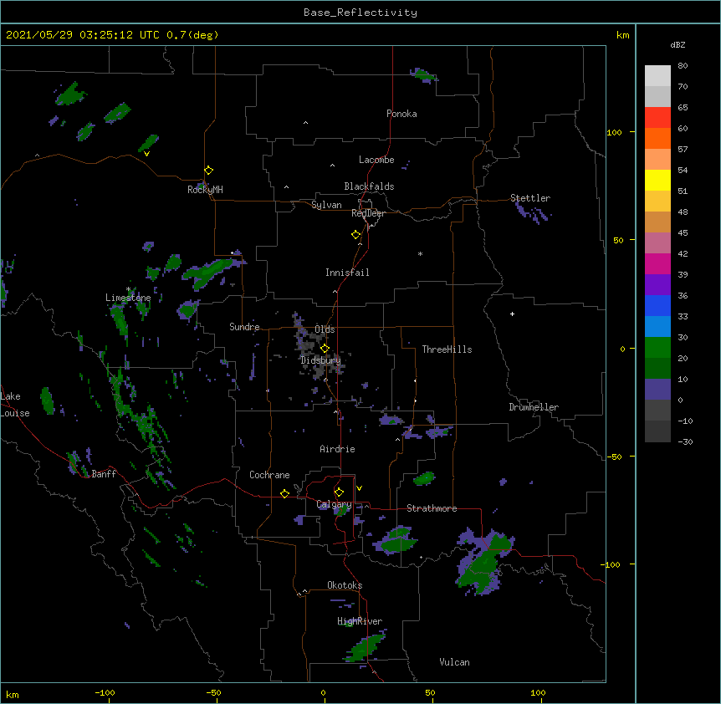Image resolution: width=721 pixels, height=704 pixels.
Task: Click the Okotoks town label
Action: [345, 585]
